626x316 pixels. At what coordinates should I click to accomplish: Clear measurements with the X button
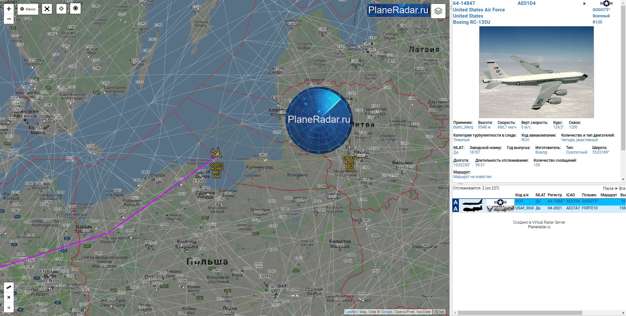[x=9, y=297]
